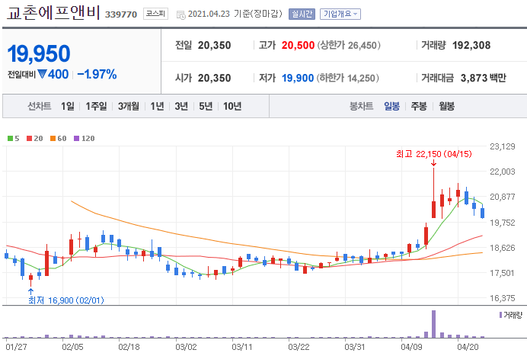Select the 1년 line chart tab
The width and height of the screenshot is (527, 353).
157,106
